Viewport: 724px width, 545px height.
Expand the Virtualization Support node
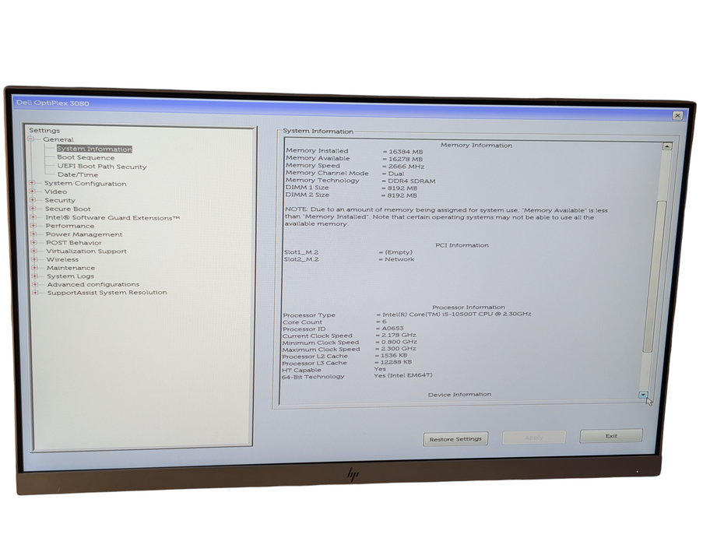[x=33, y=251]
